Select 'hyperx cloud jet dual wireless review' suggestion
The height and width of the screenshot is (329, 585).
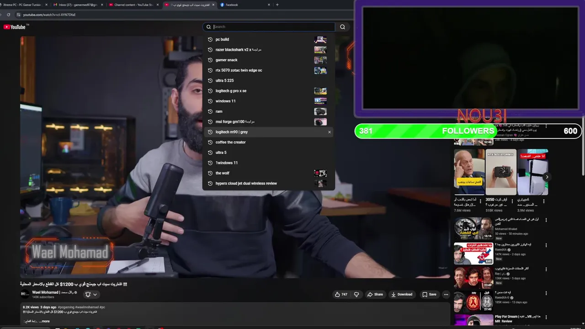pyautogui.click(x=269, y=183)
